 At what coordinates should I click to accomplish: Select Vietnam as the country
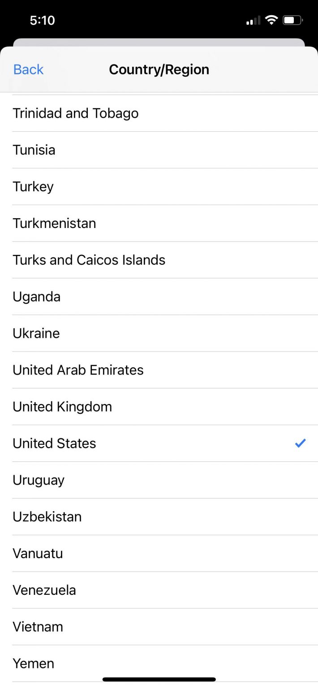pyautogui.click(x=38, y=627)
